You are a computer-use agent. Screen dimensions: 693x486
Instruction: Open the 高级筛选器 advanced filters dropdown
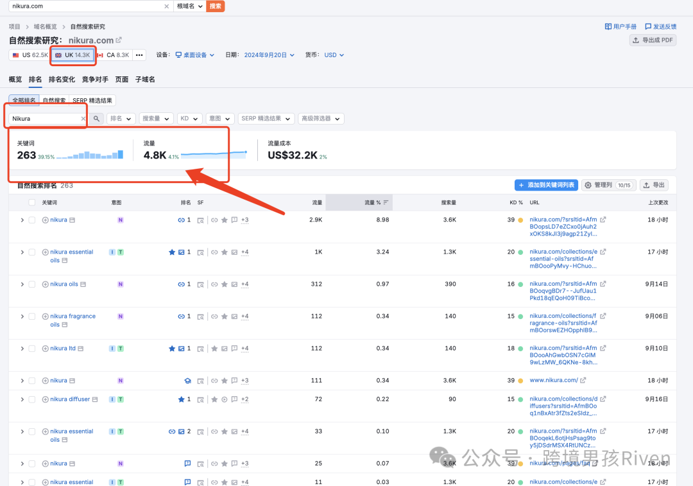[321, 119]
